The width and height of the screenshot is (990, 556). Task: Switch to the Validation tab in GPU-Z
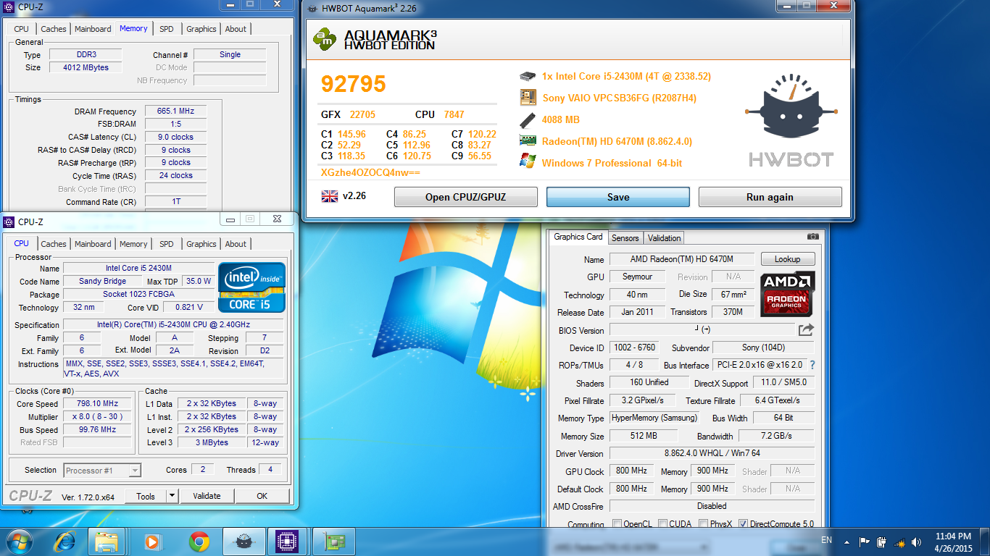pyautogui.click(x=665, y=237)
